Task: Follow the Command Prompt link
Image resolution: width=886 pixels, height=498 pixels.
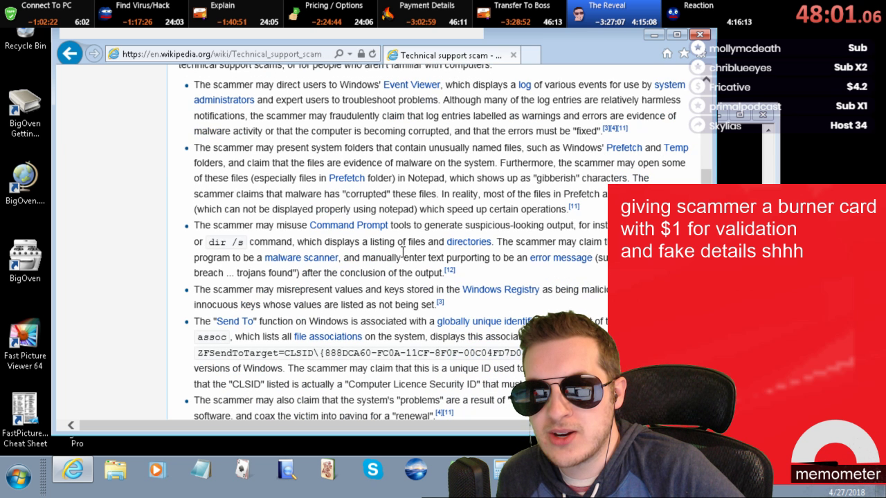Action: click(348, 225)
